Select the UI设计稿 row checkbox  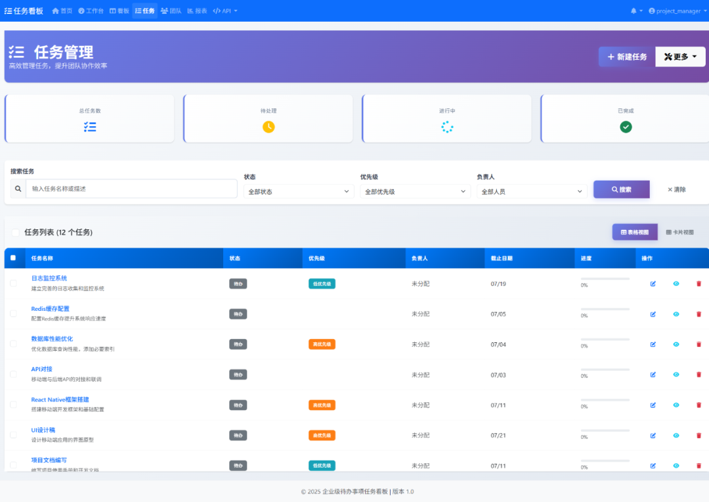(x=13, y=435)
